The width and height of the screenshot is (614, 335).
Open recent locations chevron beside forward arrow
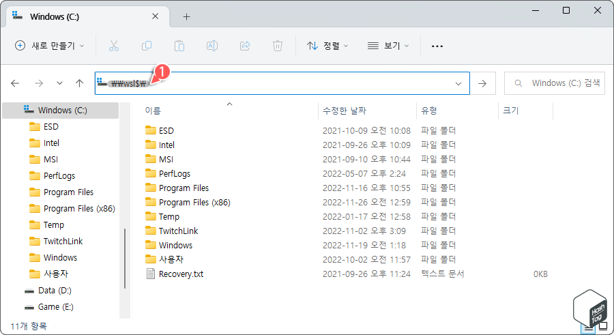59,83
